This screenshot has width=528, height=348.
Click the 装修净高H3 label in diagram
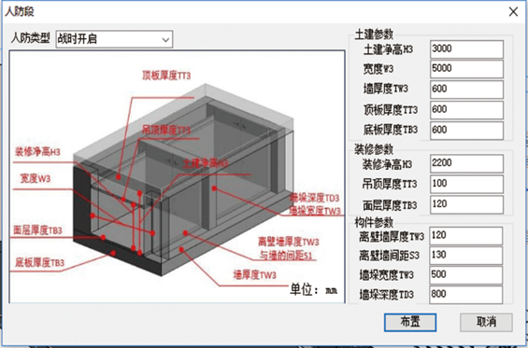click(x=37, y=152)
